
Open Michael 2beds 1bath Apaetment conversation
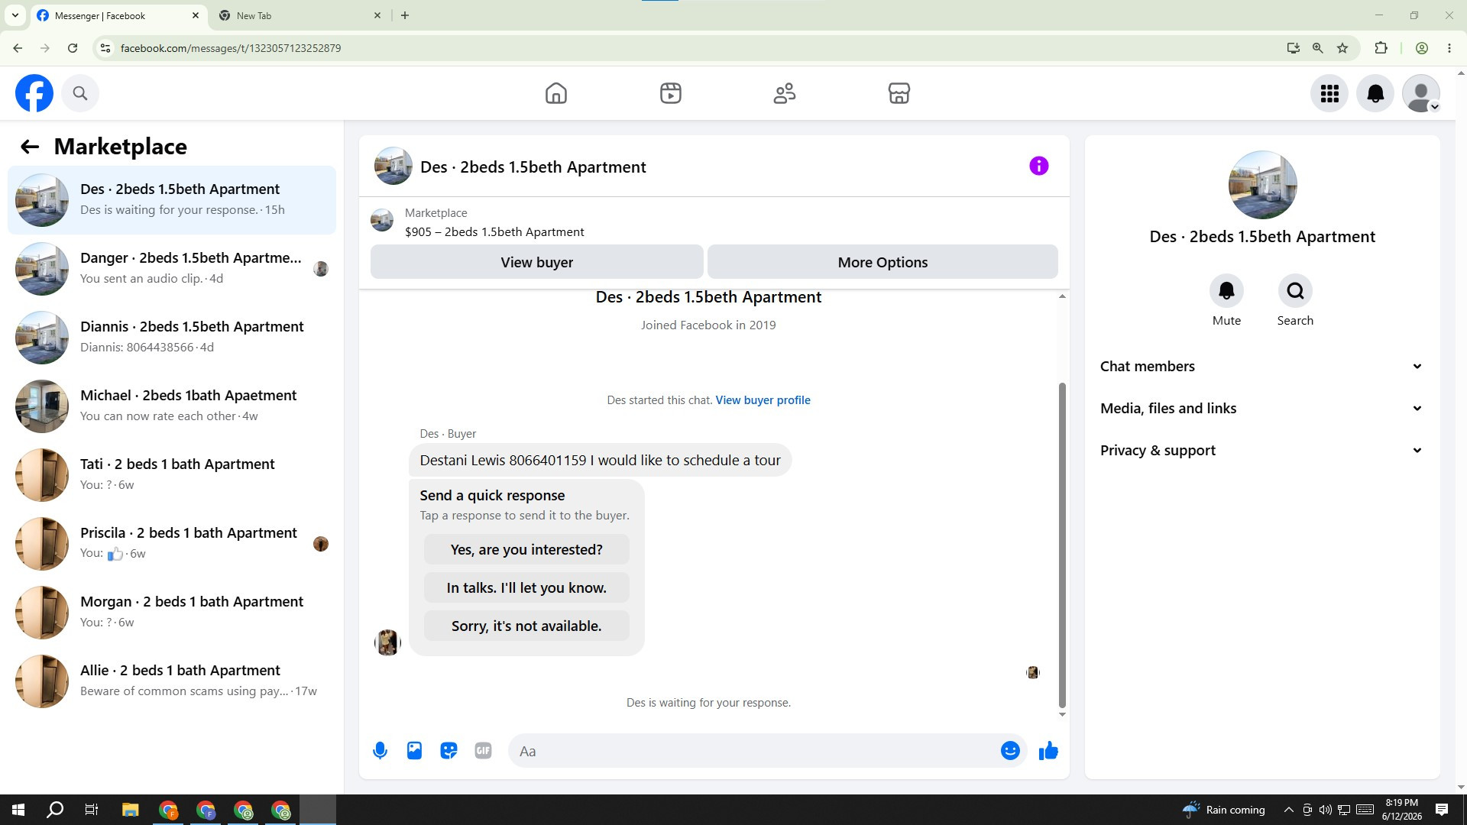pyautogui.click(x=172, y=406)
